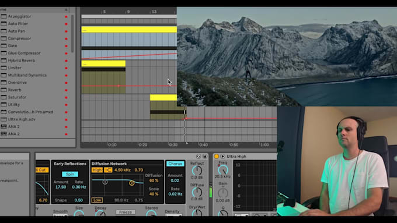Click the red dot beside Limiter

tap(67, 68)
